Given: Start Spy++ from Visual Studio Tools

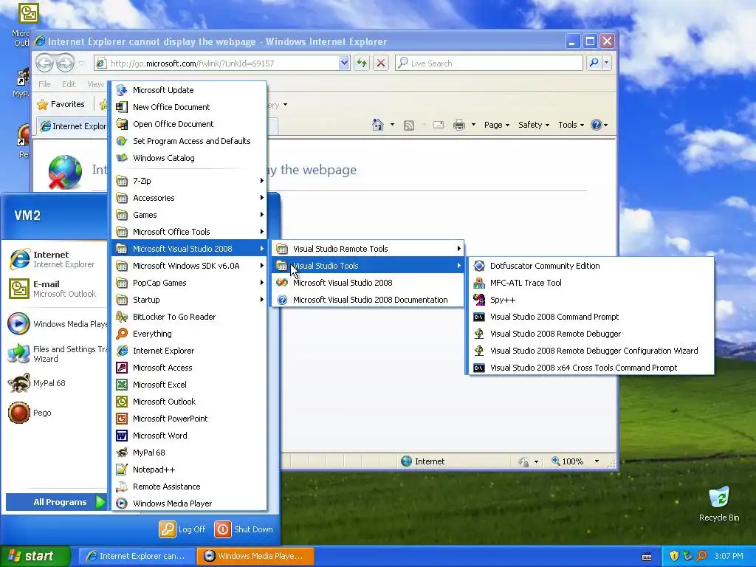Looking at the screenshot, I should coord(591,300).
